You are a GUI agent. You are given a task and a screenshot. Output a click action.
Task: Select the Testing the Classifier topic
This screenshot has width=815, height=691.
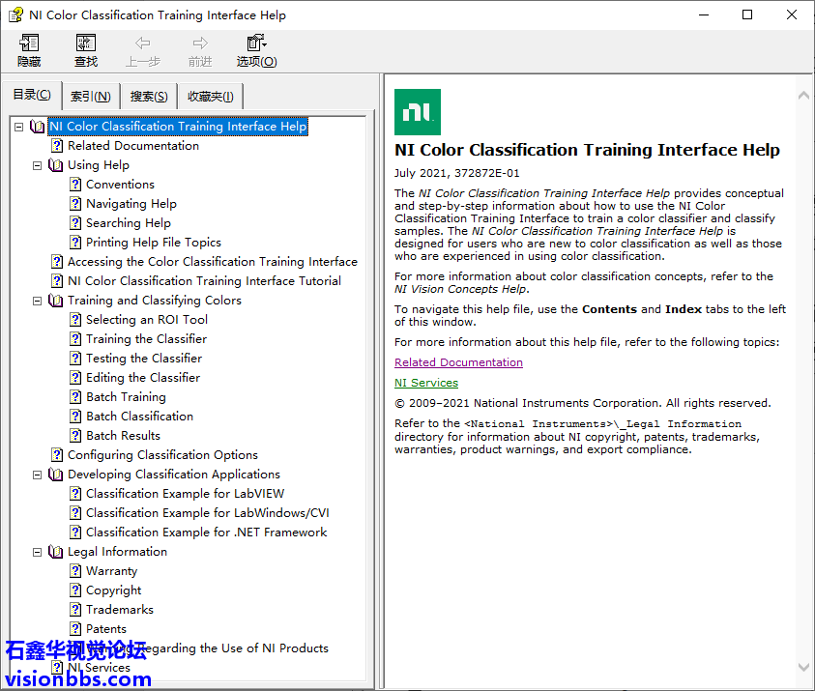143,359
